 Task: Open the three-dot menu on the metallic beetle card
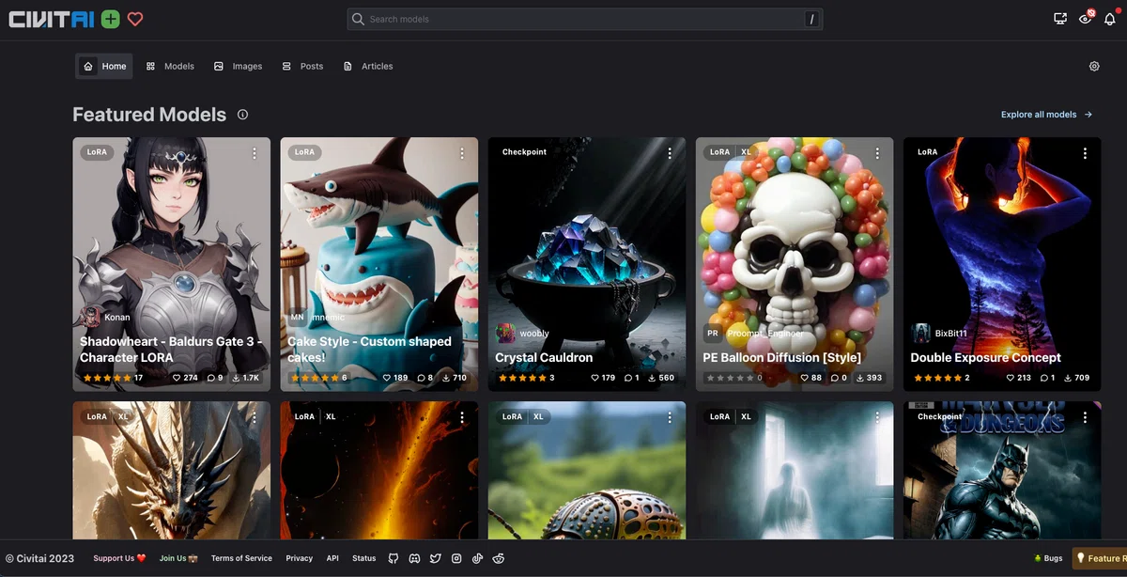tap(670, 416)
